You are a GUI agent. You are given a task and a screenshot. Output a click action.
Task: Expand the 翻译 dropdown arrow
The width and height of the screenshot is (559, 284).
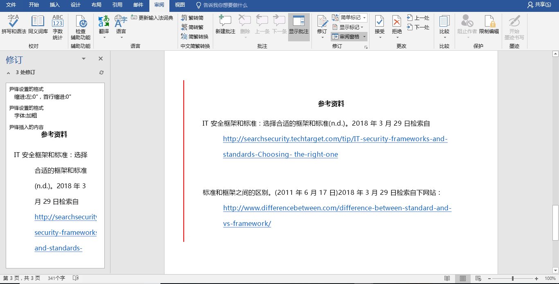point(104,38)
